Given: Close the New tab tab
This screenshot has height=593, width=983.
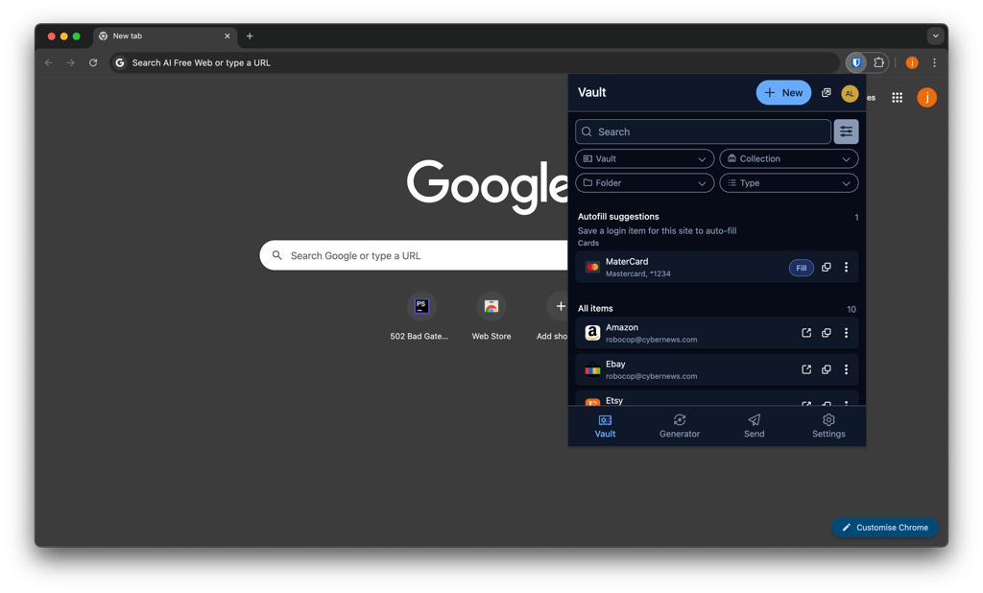Looking at the screenshot, I should tap(227, 36).
